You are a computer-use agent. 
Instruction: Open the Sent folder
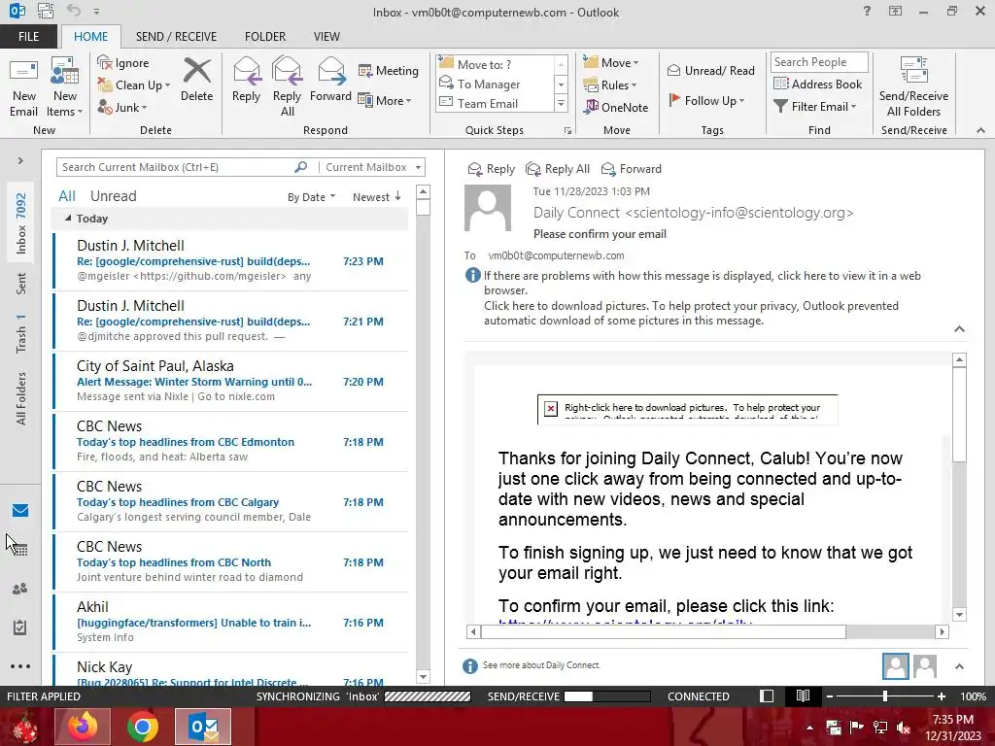[x=21, y=284]
